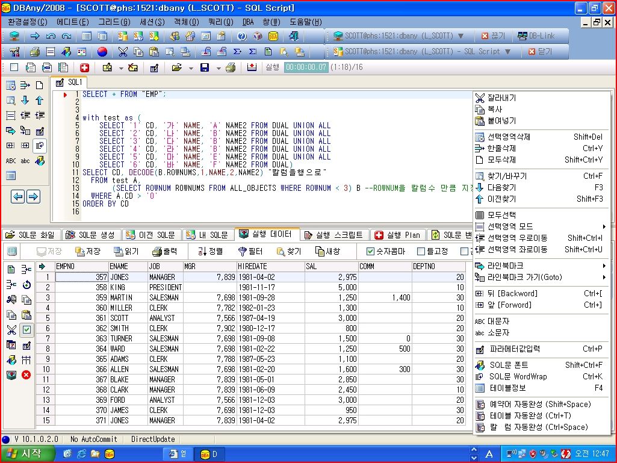Open the connection dropdown SCOTT@phs:1521:dbany (L_SCOTT)

coord(460,36)
